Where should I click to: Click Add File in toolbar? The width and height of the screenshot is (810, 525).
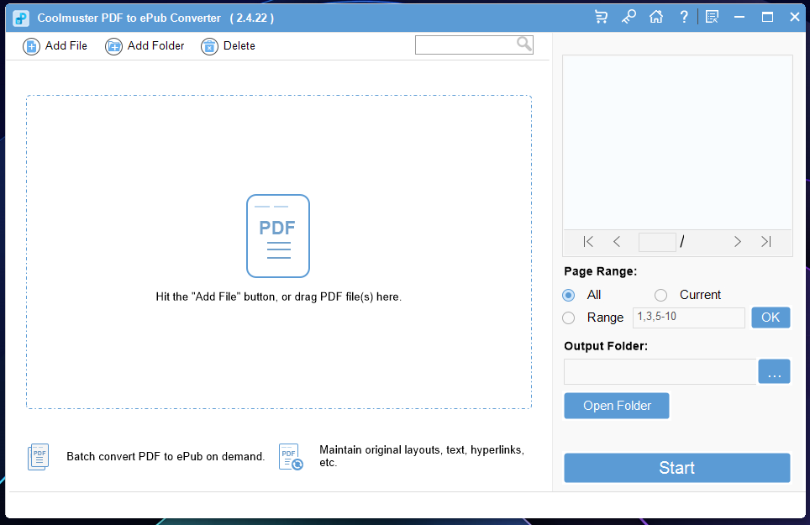point(55,46)
